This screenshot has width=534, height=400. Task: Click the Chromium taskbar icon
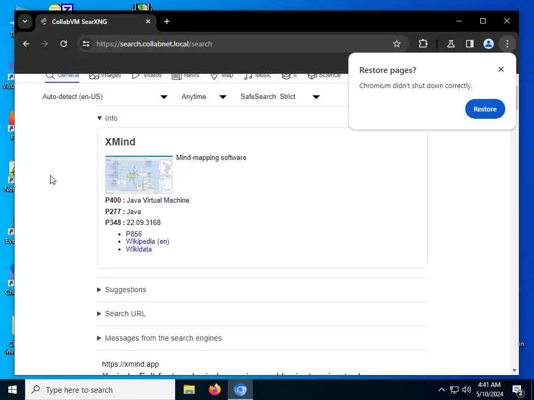click(240, 390)
